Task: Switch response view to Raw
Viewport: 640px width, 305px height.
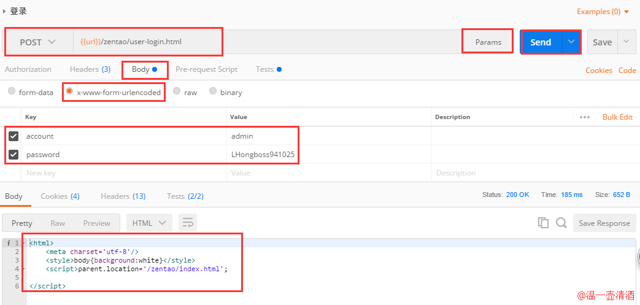Action: click(58, 223)
